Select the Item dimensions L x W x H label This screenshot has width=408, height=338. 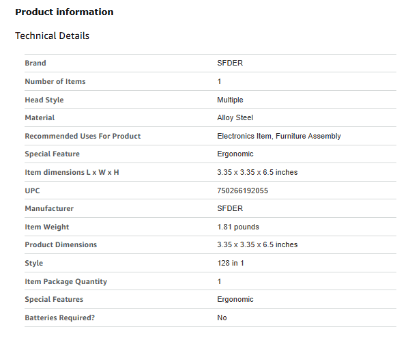click(72, 172)
